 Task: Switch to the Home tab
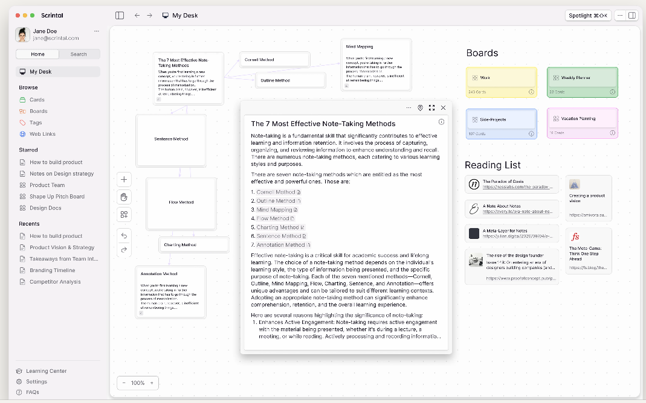(x=37, y=54)
